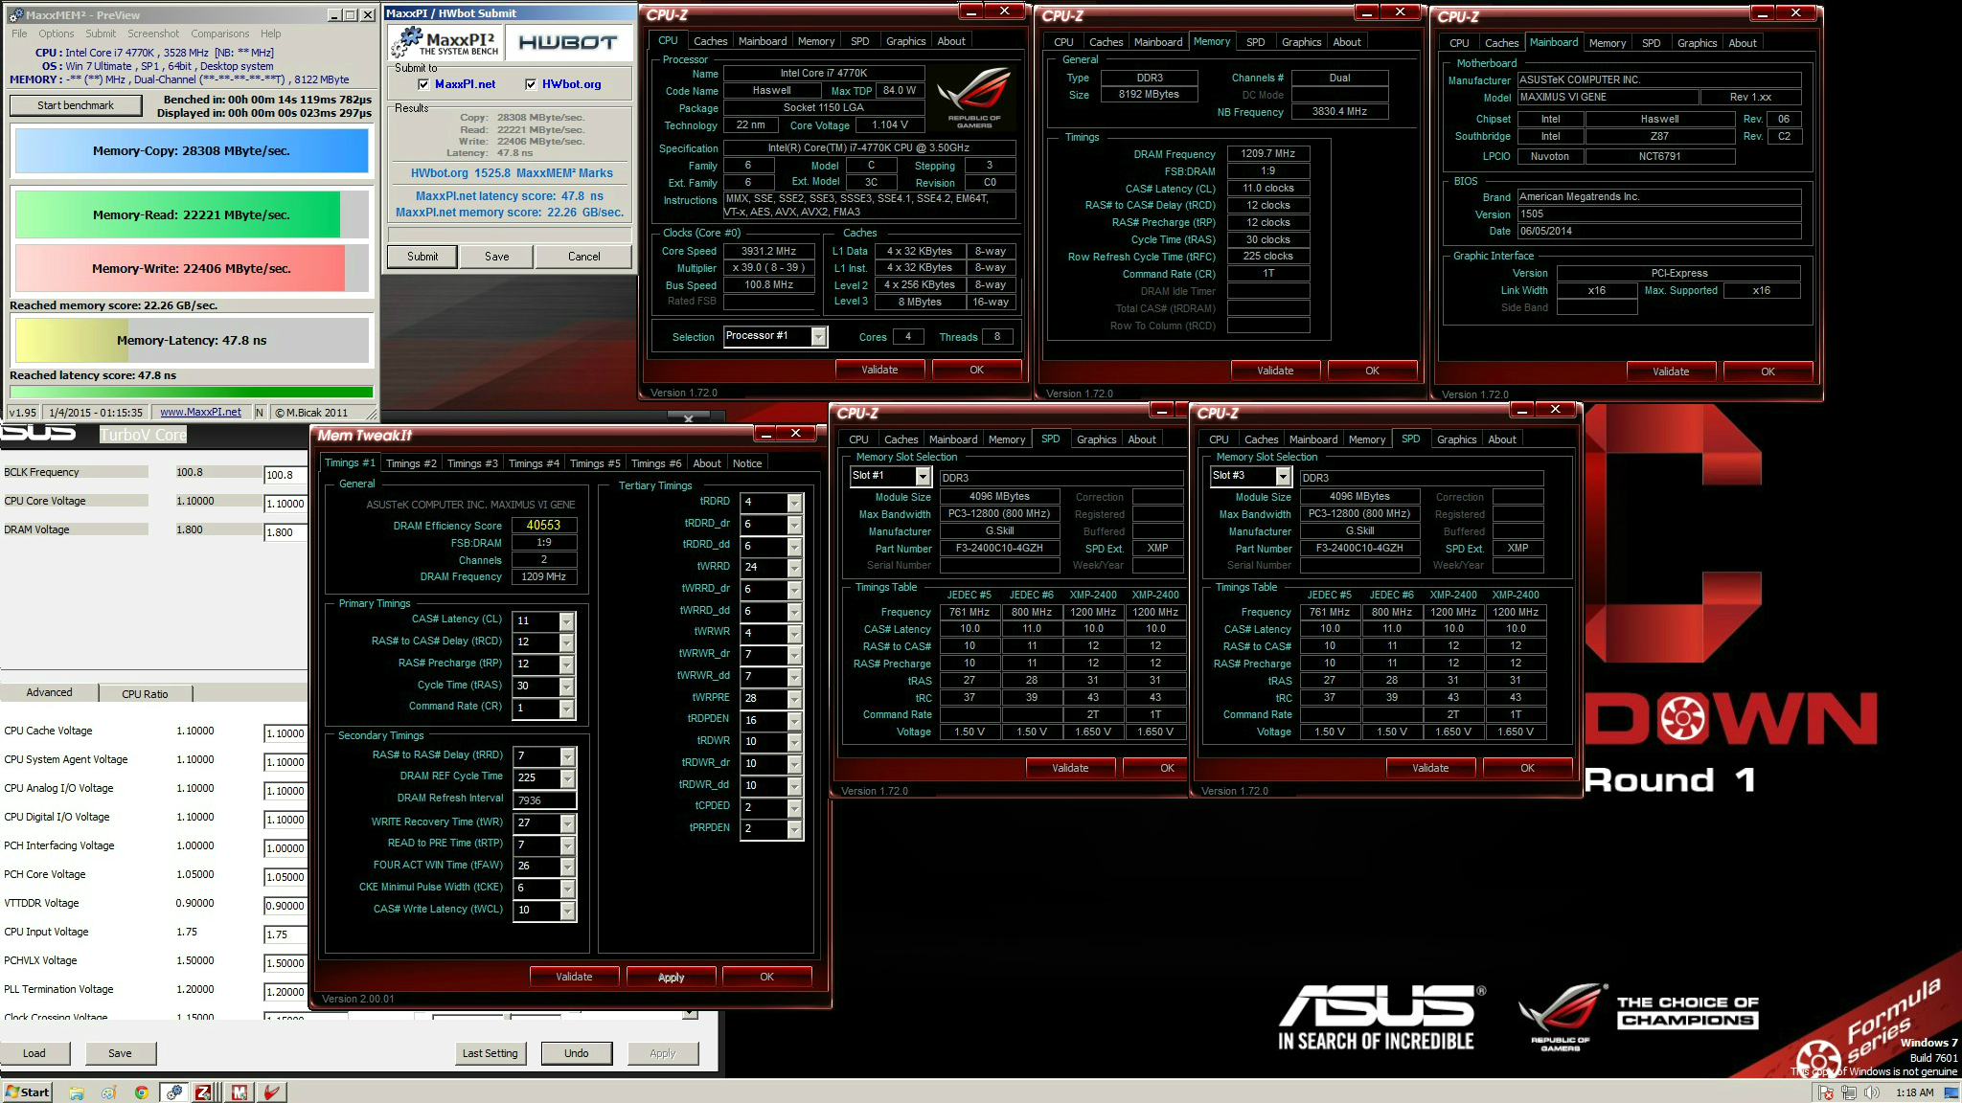Switch to Caches tab in first CPU-Z window
This screenshot has width=1962, height=1103.
pos(710,41)
